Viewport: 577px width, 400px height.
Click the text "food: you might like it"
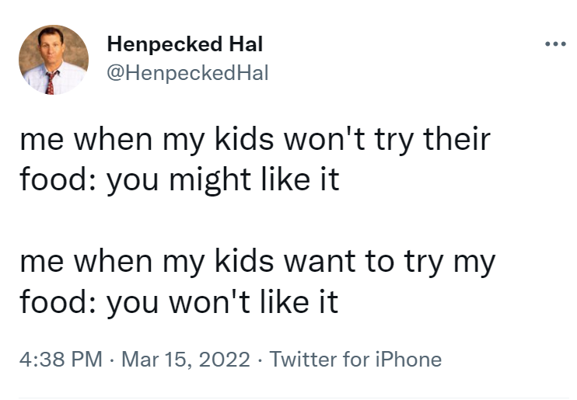pos(180,179)
